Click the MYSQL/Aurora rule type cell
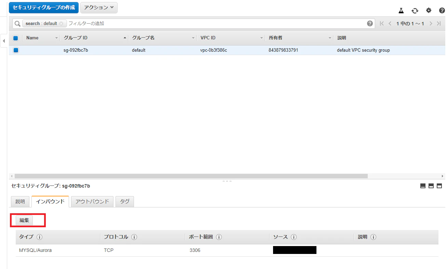Screen dimensions: 447x269 click(x=36, y=250)
